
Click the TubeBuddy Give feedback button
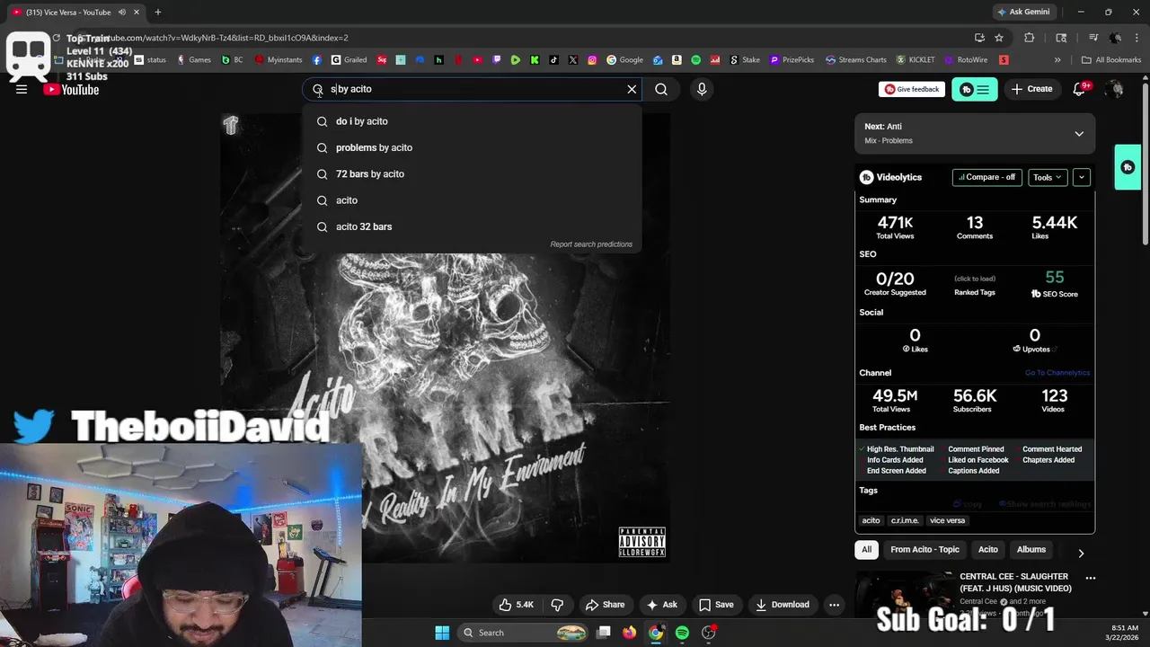pos(912,89)
